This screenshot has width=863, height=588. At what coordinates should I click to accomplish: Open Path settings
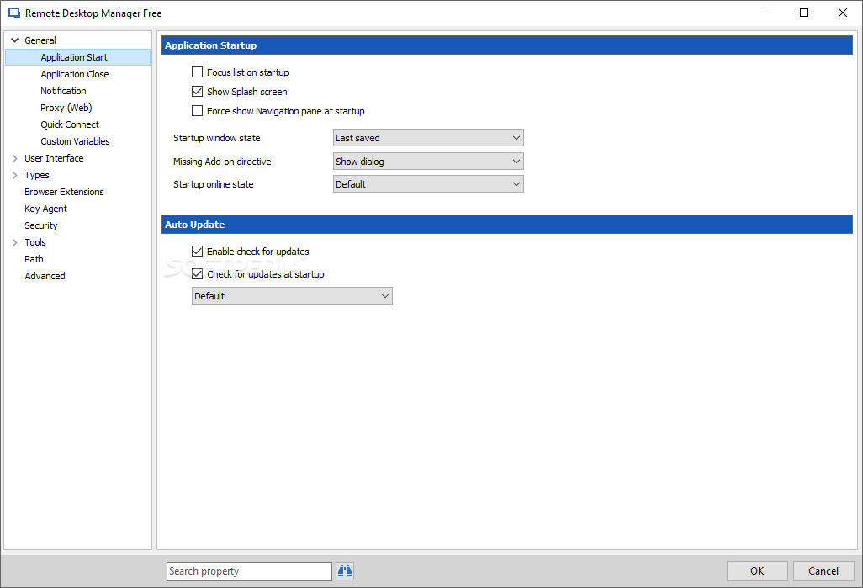[x=34, y=259]
